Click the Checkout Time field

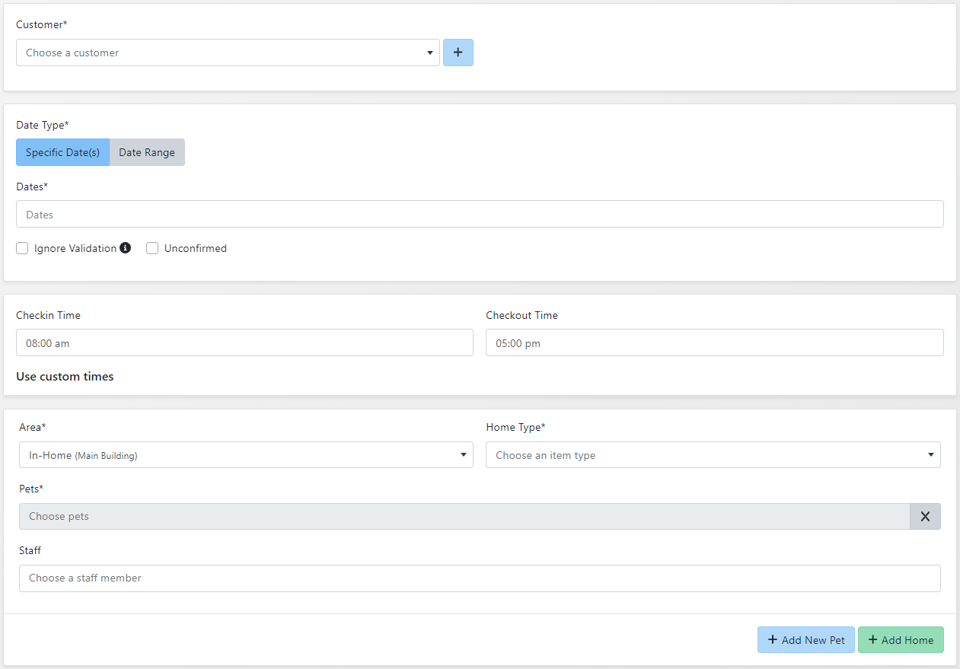(x=714, y=342)
